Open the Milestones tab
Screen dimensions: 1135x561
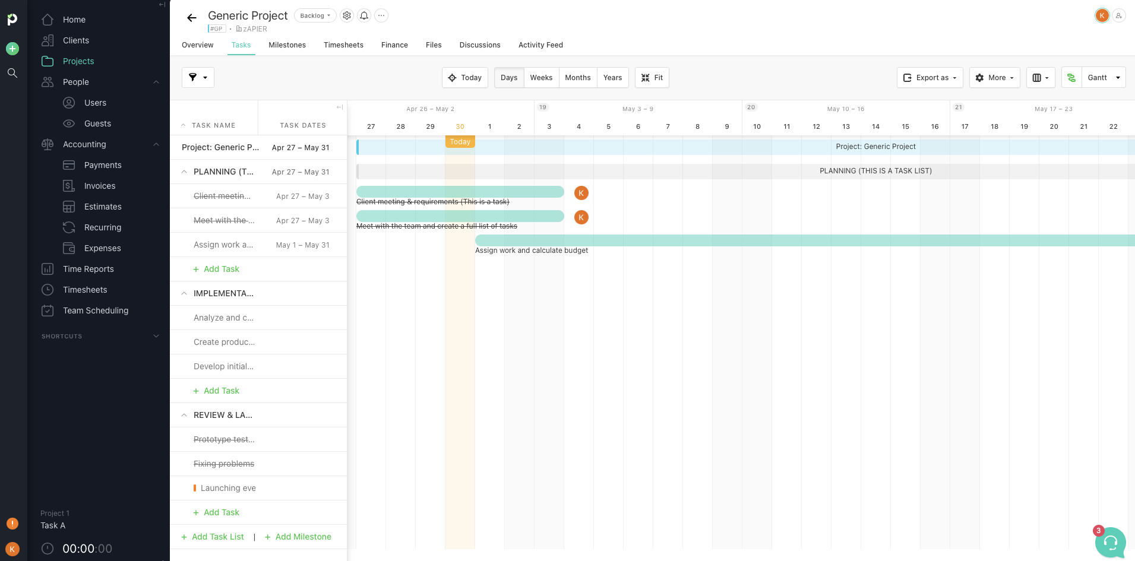click(x=287, y=45)
